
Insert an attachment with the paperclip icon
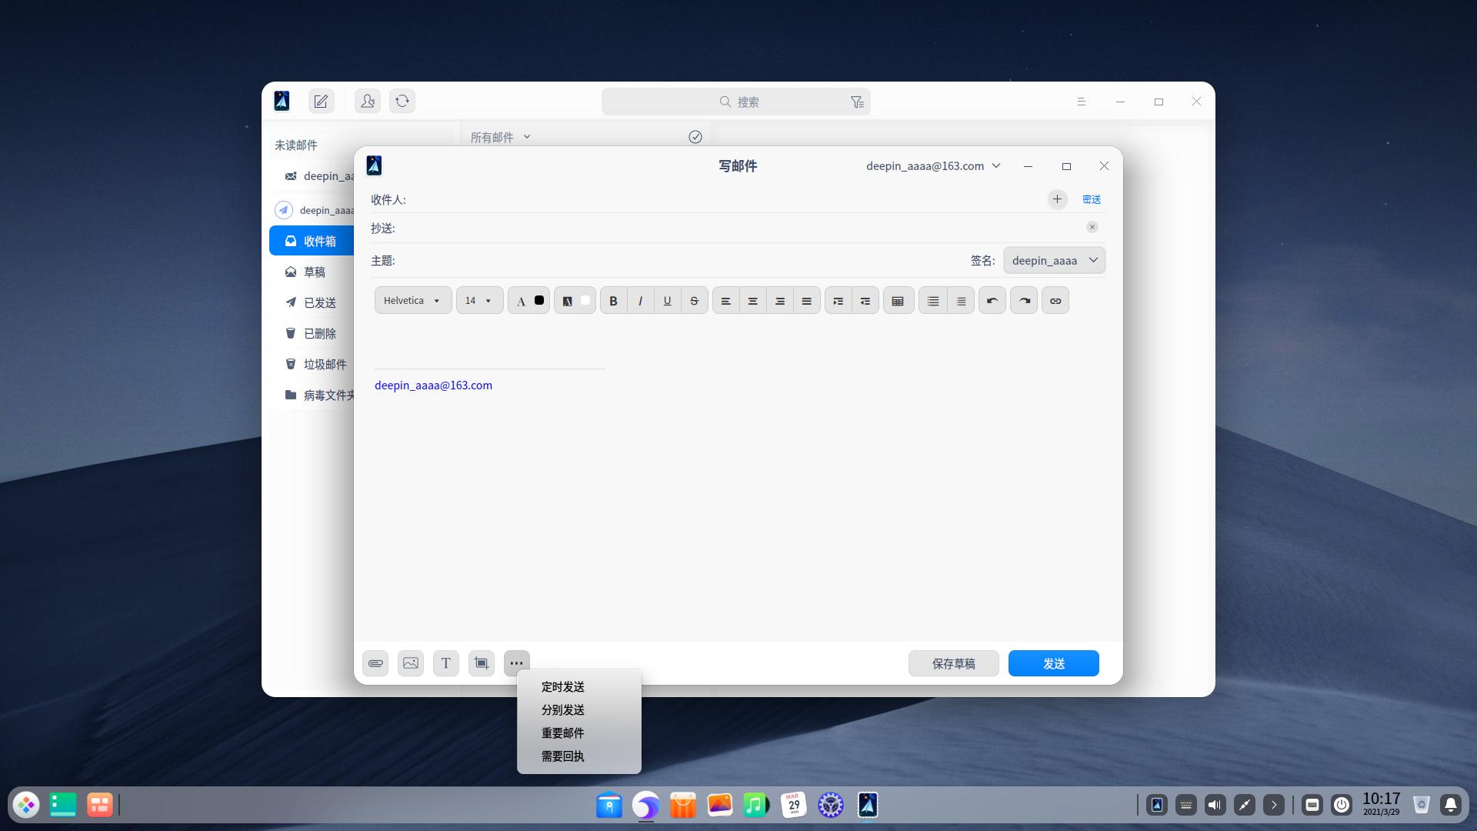(375, 662)
